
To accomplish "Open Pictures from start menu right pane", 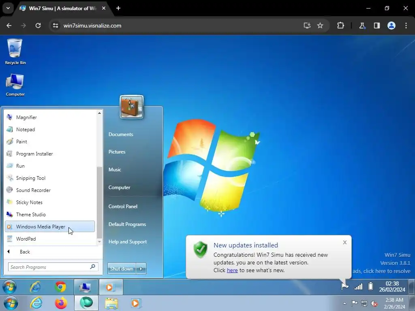I will 117,152.
